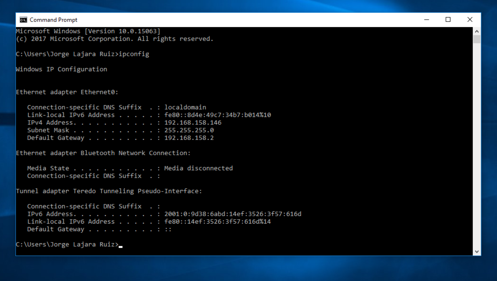Click the fe80::8d4e link-local IPv6 address

(217, 115)
